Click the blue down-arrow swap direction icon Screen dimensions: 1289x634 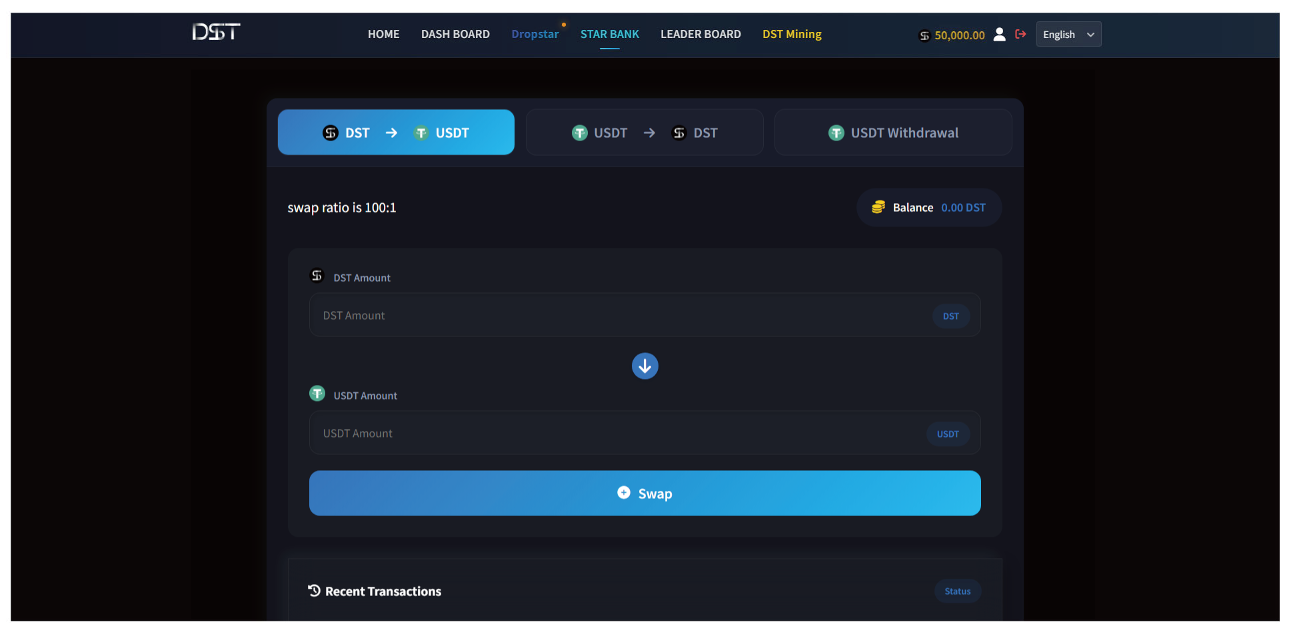point(644,366)
